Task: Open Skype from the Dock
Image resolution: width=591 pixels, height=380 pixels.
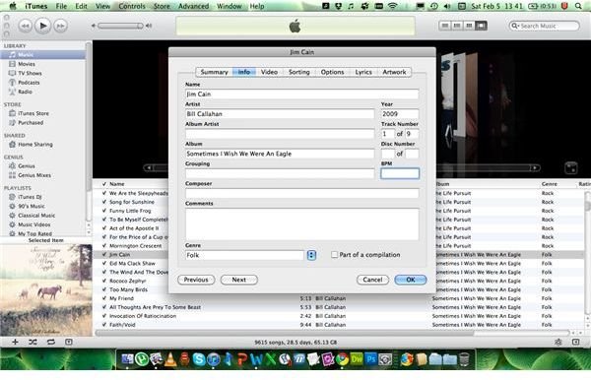Action: tap(199, 359)
